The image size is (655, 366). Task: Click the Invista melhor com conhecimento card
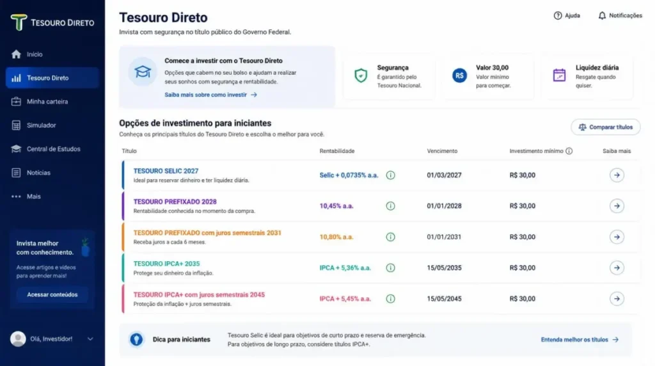point(52,269)
